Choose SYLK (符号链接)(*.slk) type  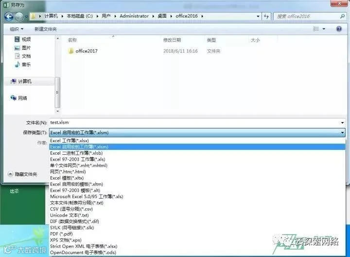coord(197,228)
